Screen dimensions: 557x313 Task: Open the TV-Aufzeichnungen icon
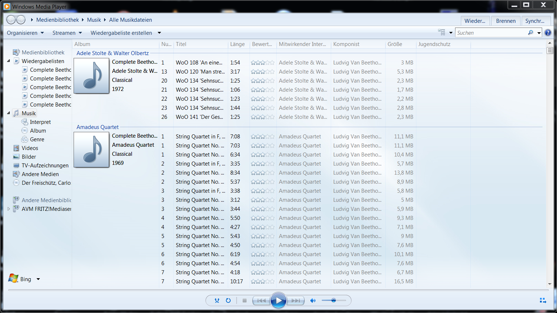pyautogui.click(x=16, y=165)
